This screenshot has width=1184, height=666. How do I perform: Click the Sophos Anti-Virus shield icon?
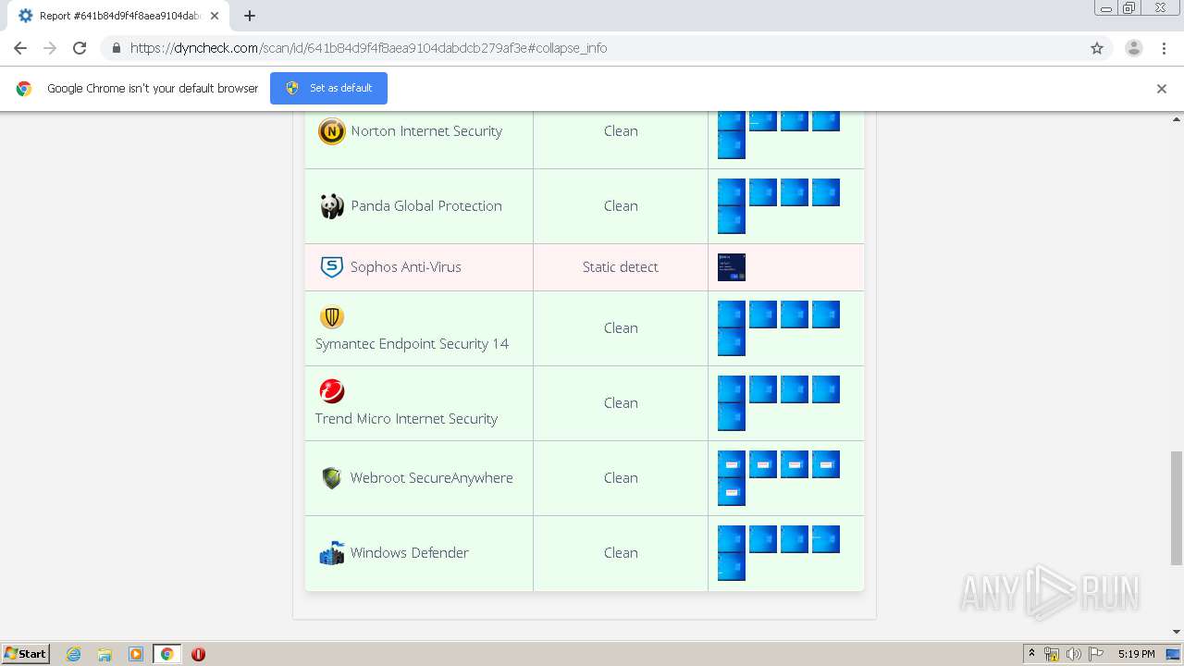[331, 267]
